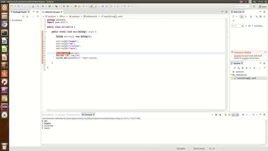Screen dimensions: 268x151
Task: Open Run button dropdown arrow
Action: coord(53,6)
